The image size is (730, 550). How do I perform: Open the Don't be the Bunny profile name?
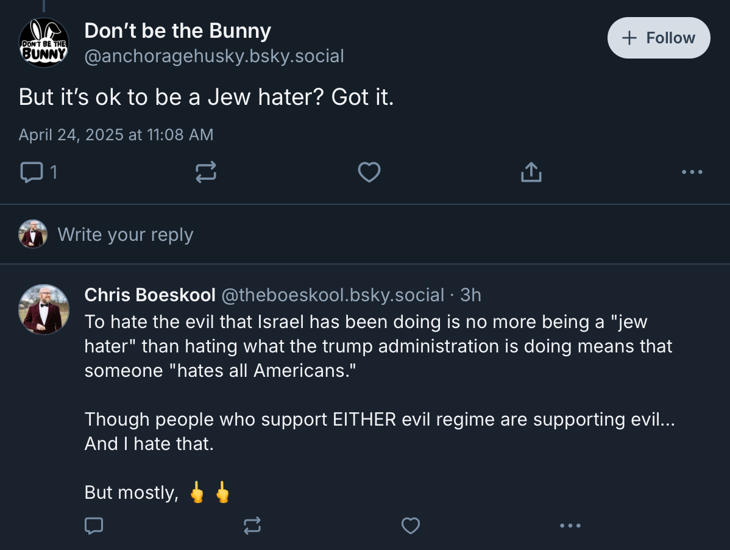click(x=177, y=30)
